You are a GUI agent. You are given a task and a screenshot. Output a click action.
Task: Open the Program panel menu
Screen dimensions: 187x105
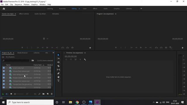116,14
